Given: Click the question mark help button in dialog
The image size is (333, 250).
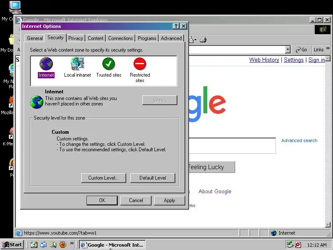Looking at the screenshot, I should 176,26.
